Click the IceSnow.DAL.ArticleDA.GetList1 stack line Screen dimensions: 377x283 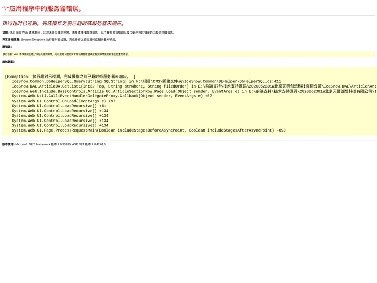pos(194,86)
